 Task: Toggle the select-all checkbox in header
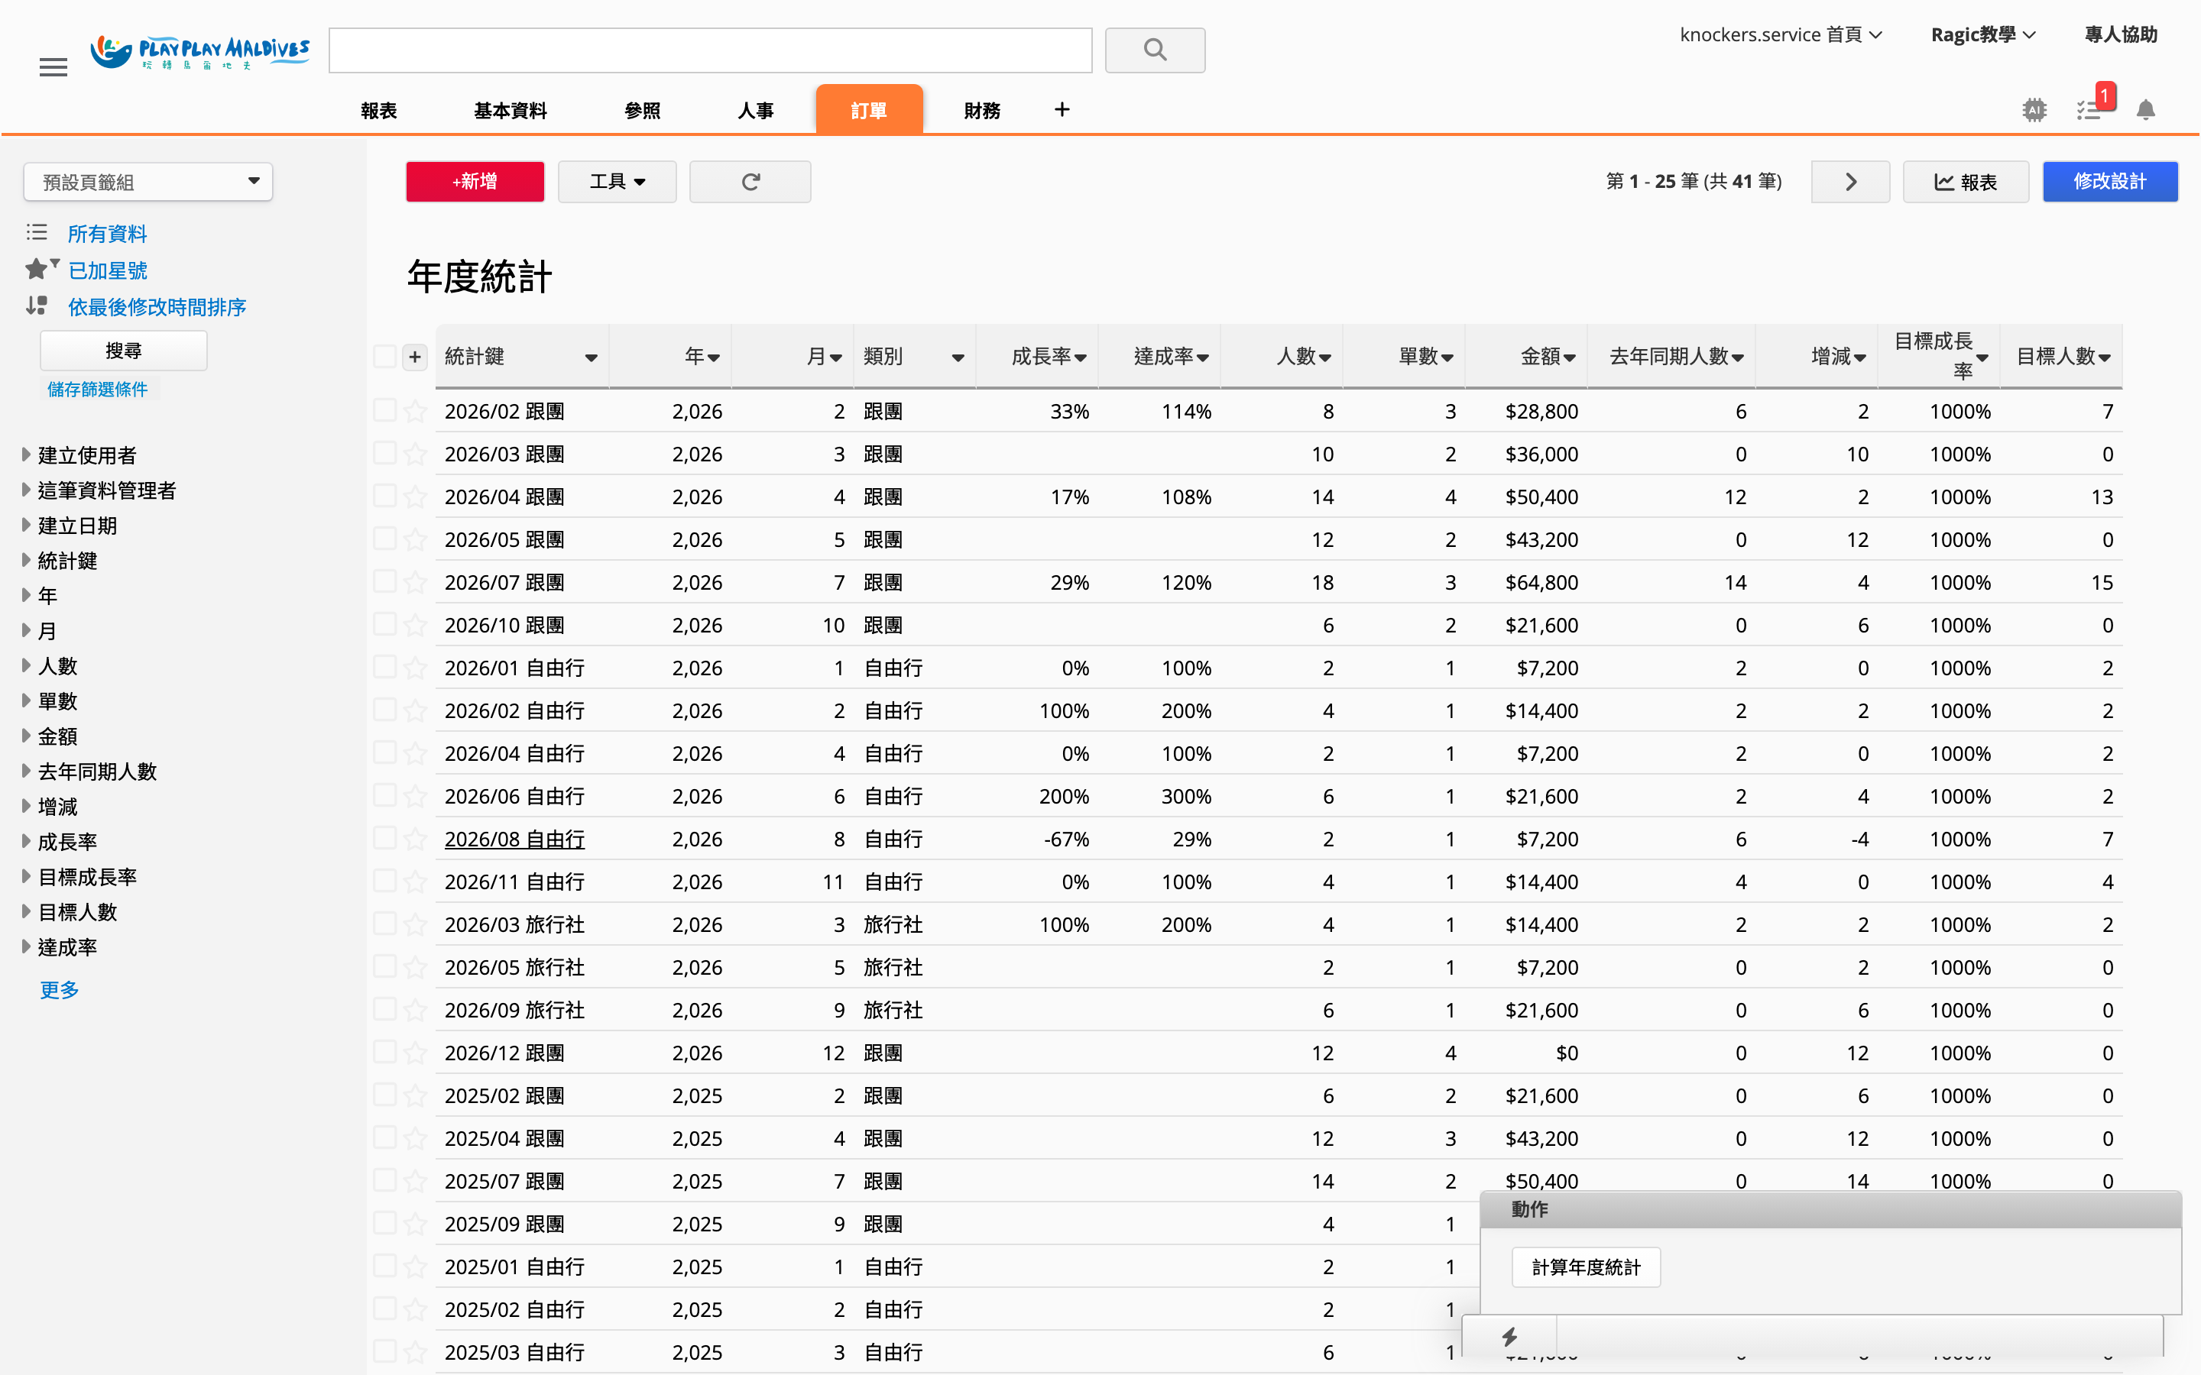(x=384, y=357)
